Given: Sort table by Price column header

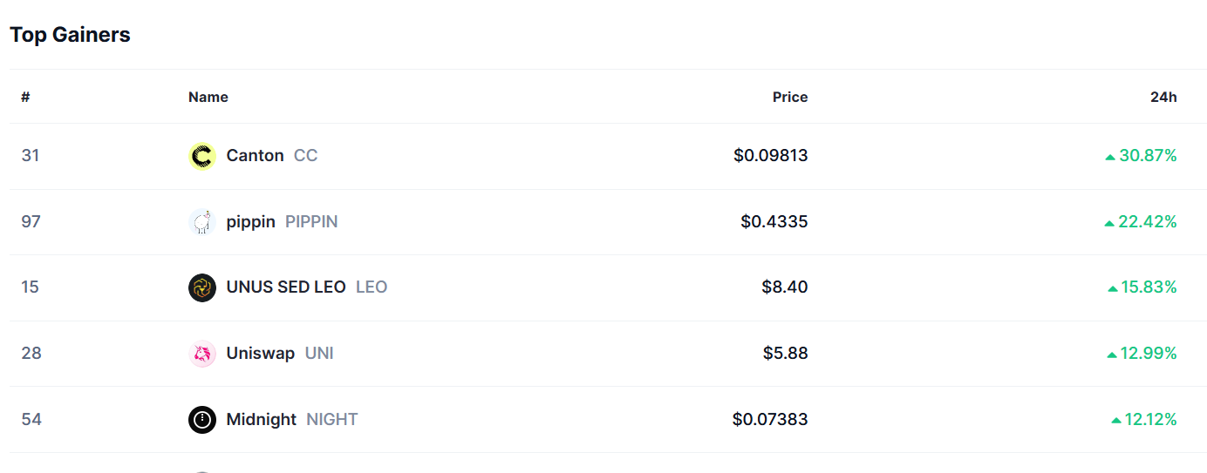Looking at the screenshot, I should [x=790, y=98].
